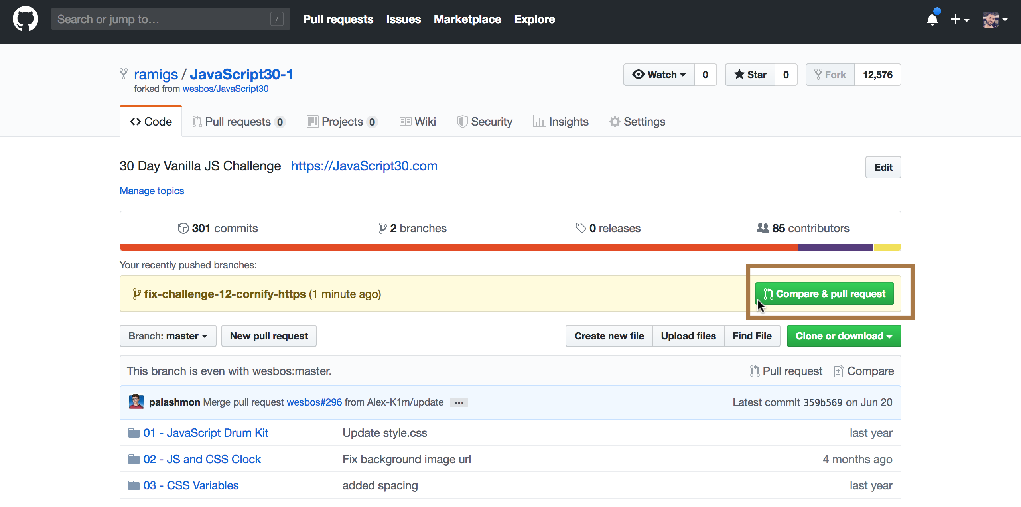Screen dimensions: 1021x507
Task: Open the fix-challenge-12-cornify-https branch link
Action: click(225, 294)
